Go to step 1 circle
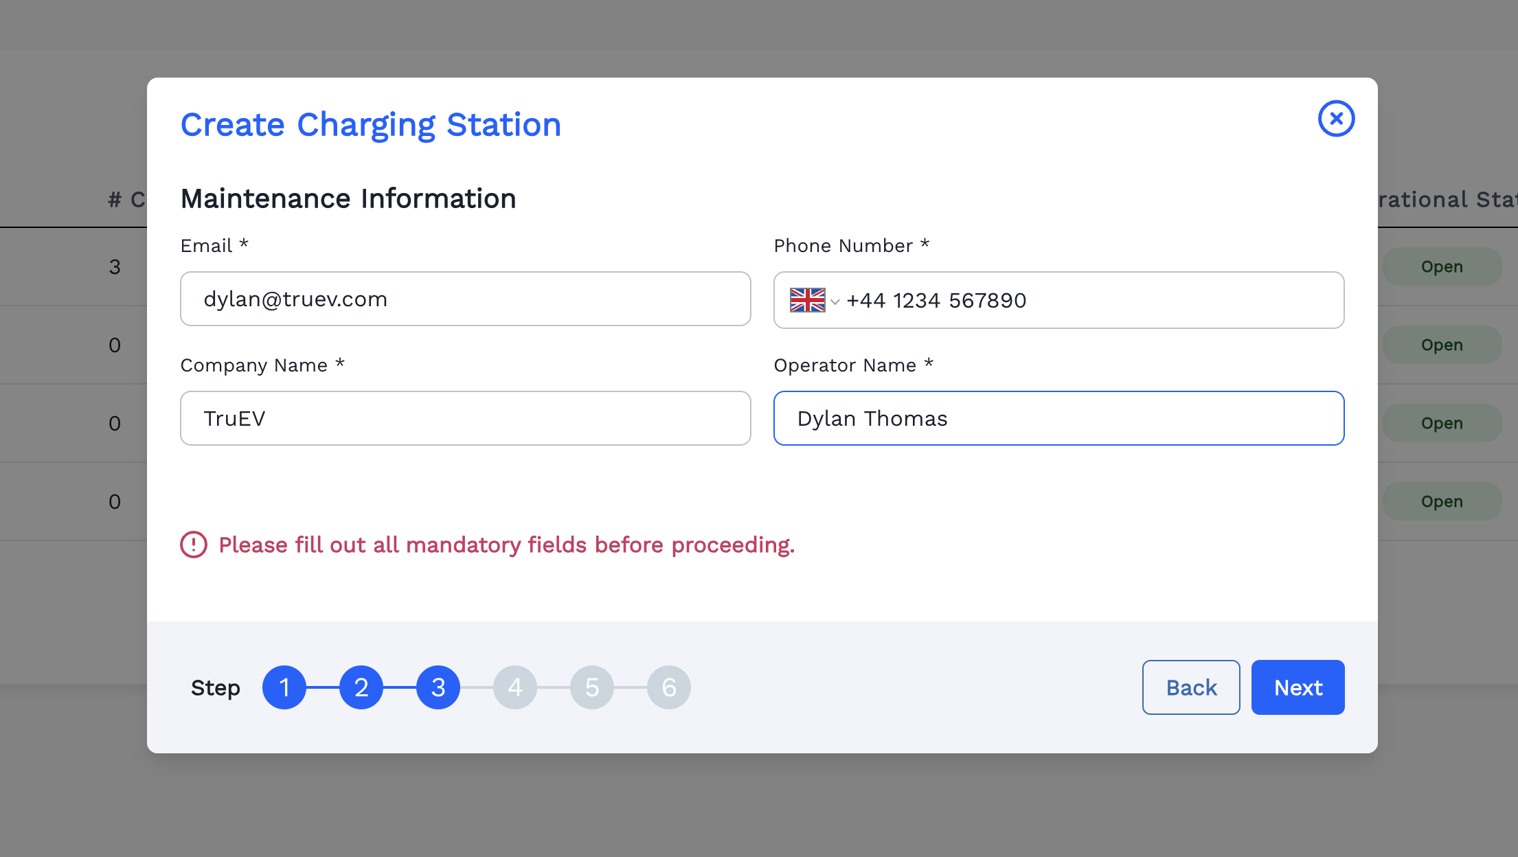This screenshot has height=857, width=1518. pyautogui.click(x=284, y=687)
